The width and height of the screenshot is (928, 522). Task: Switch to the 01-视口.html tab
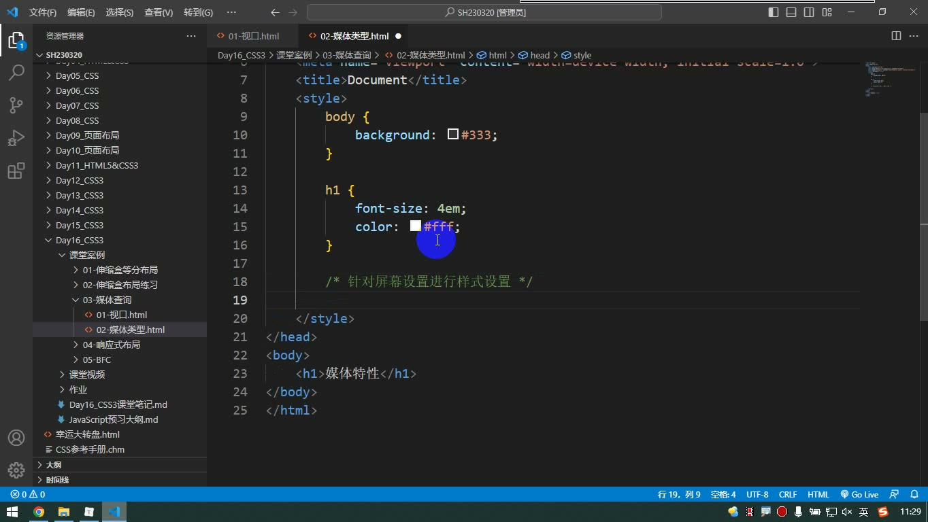pyautogui.click(x=253, y=36)
